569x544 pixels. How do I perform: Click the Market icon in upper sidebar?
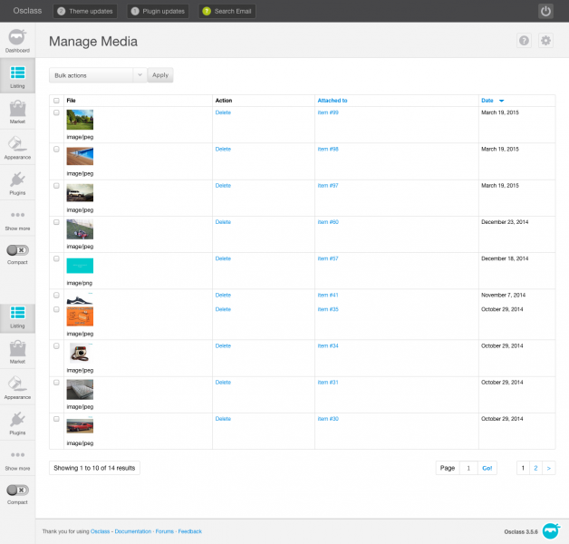click(17, 112)
